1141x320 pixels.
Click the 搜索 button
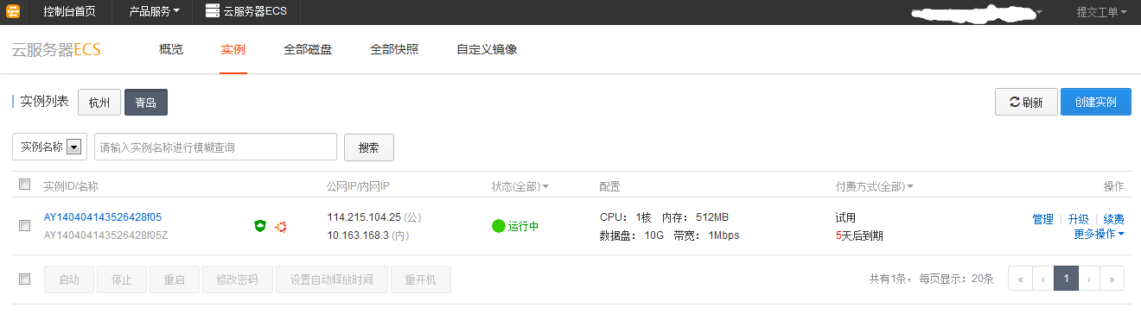pos(369,147)
